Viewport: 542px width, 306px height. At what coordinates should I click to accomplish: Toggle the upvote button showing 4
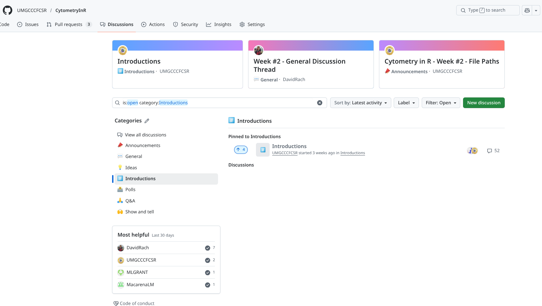241,150
